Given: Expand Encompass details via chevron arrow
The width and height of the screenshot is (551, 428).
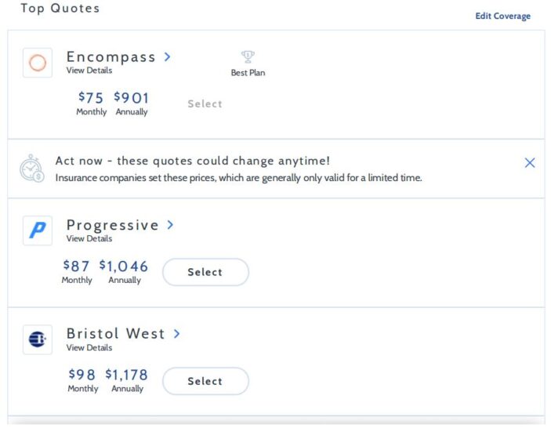Looking at the screenshot, I should tap(168, 57).
